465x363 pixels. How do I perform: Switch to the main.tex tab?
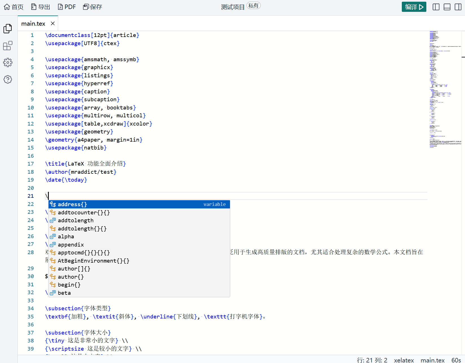(x=33, y=24)
